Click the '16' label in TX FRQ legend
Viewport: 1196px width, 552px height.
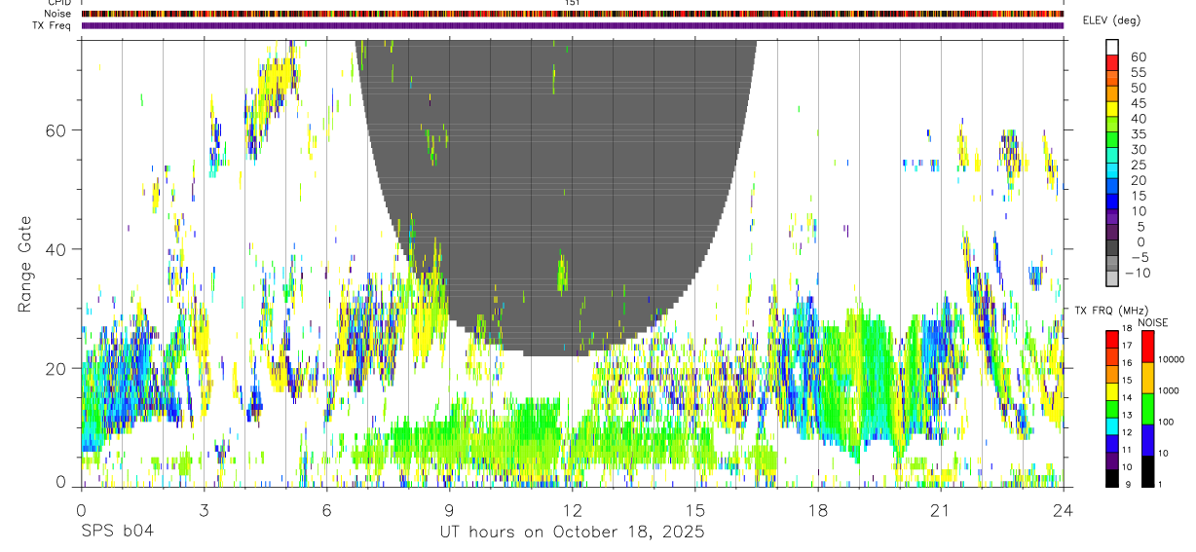pos(1128,363)
